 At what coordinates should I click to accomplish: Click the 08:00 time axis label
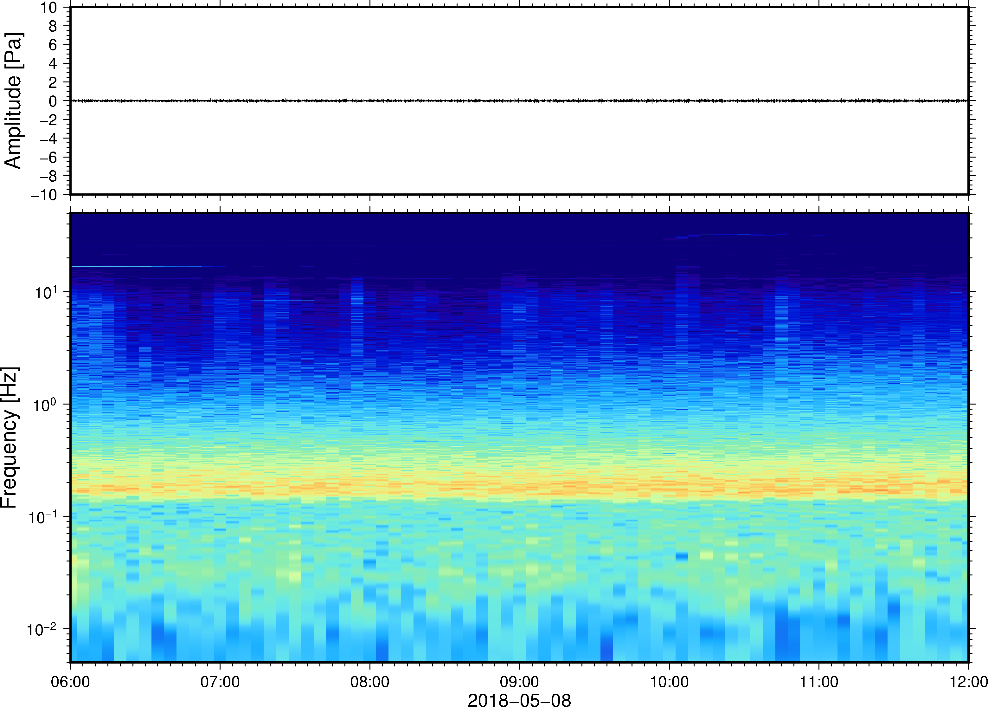[370, 682]
